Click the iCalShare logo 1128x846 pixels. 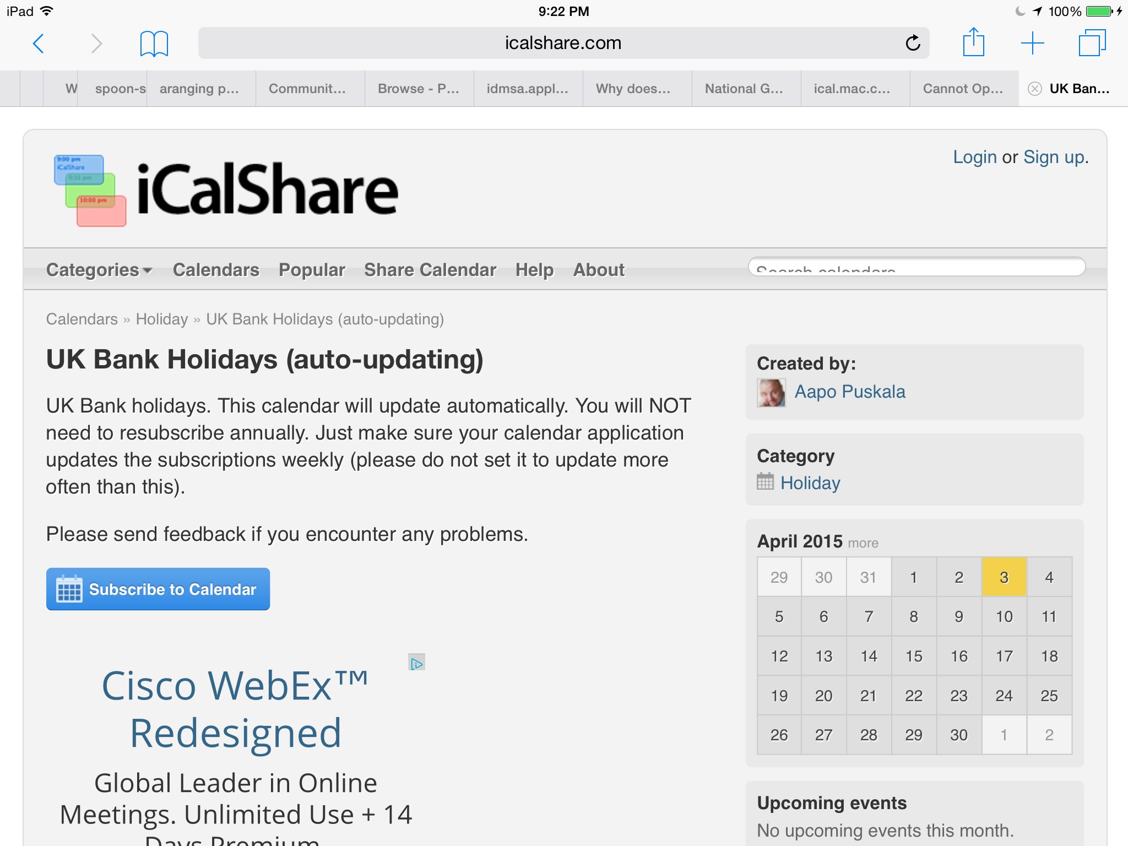(226, 190)
